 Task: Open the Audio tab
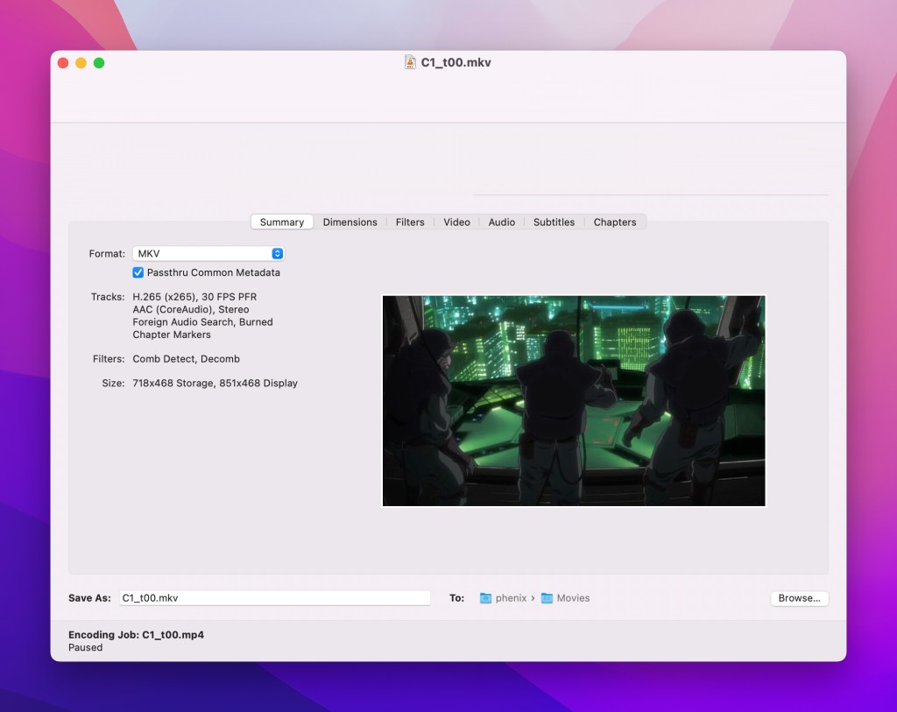click(501, 222)
